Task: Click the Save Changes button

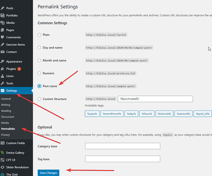Action: tap(48, 173)
